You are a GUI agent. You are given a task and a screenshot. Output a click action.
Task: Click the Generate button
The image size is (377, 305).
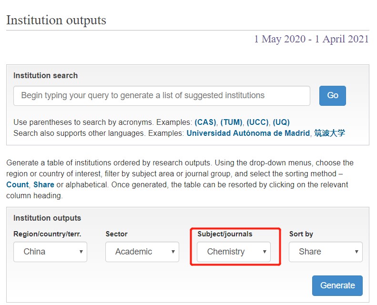(337, 285)
